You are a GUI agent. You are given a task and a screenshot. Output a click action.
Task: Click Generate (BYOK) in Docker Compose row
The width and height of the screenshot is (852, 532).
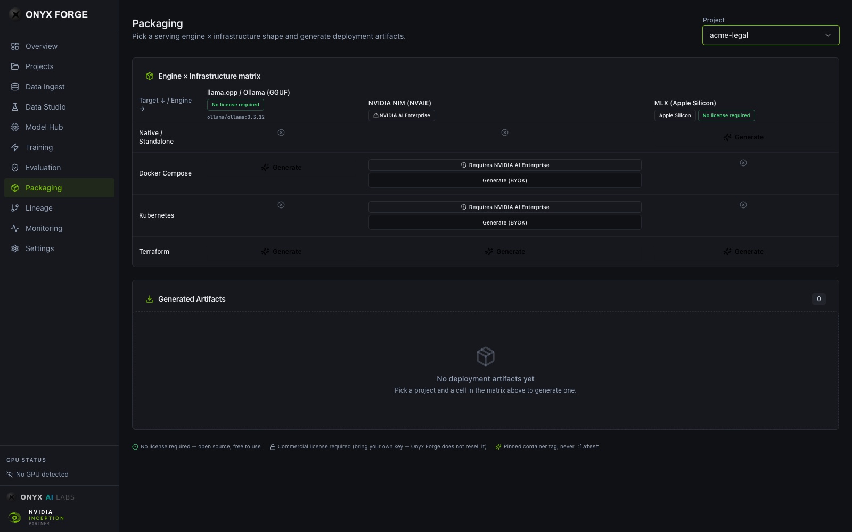click(505, 180)
